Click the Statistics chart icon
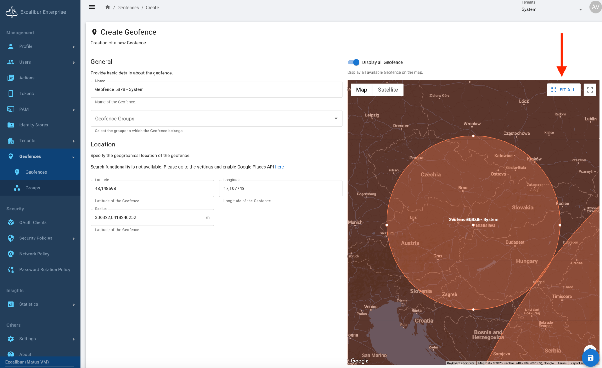The width and height of the screenshot is (602, 368). click(11, 304)
